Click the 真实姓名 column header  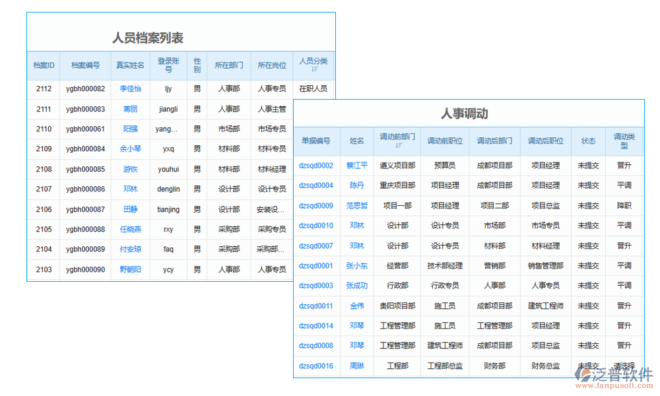tap(130, 65)
